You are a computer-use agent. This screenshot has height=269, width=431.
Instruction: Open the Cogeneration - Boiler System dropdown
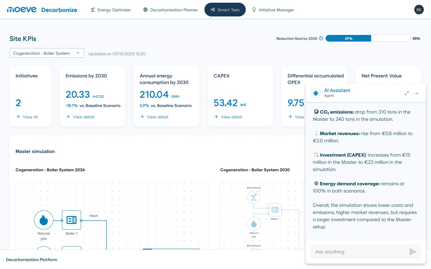click(47, 53)
